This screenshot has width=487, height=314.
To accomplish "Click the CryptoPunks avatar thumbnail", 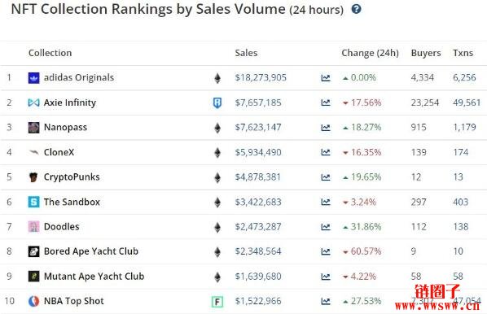I will tap(33, 177).
